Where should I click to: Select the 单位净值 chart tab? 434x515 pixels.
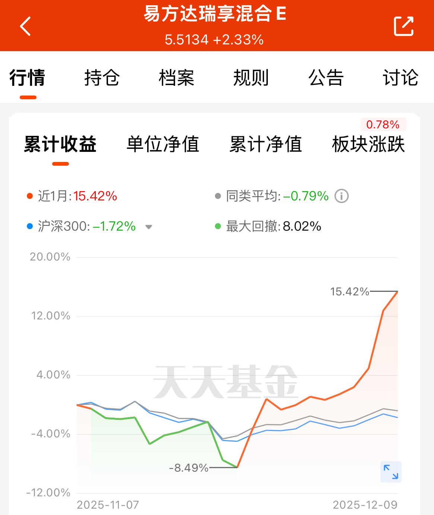point(163,144)
